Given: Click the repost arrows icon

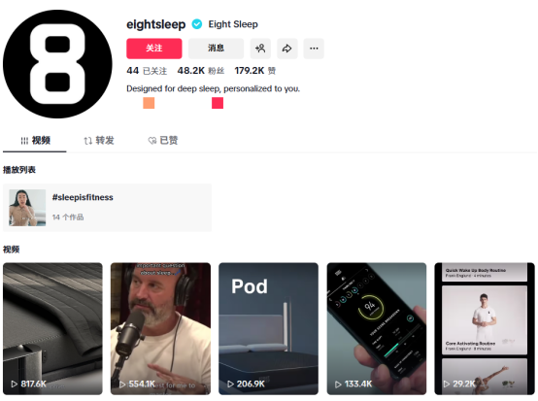Looking at the screenshot, I should (x=87, y=141).
